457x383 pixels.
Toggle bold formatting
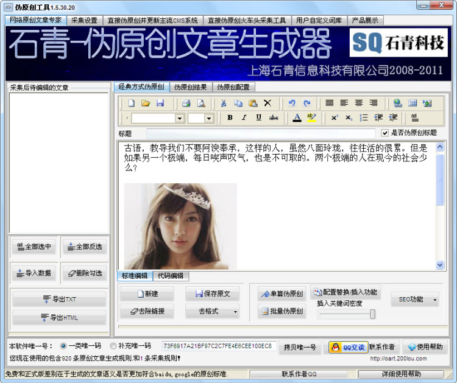coord(230,118)
